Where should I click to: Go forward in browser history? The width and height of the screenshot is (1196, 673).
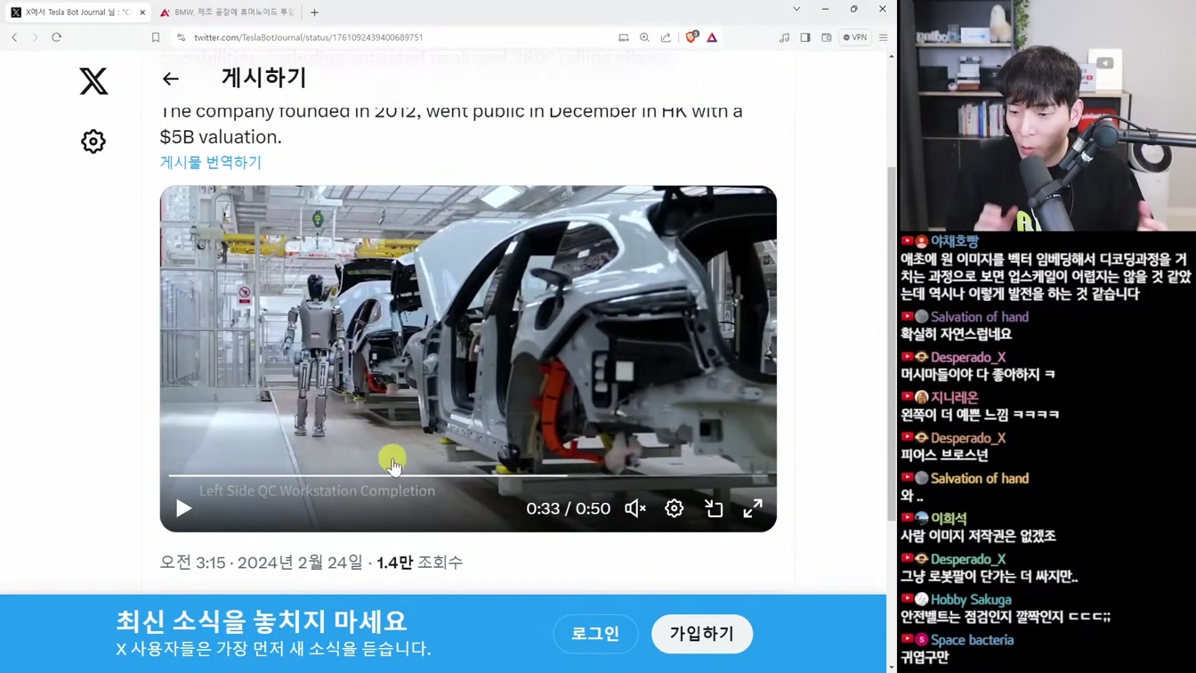click(x=35, y=37)
